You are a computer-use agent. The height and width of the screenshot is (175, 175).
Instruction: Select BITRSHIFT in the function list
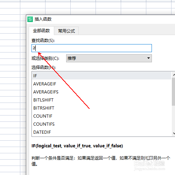click(101, 108)
